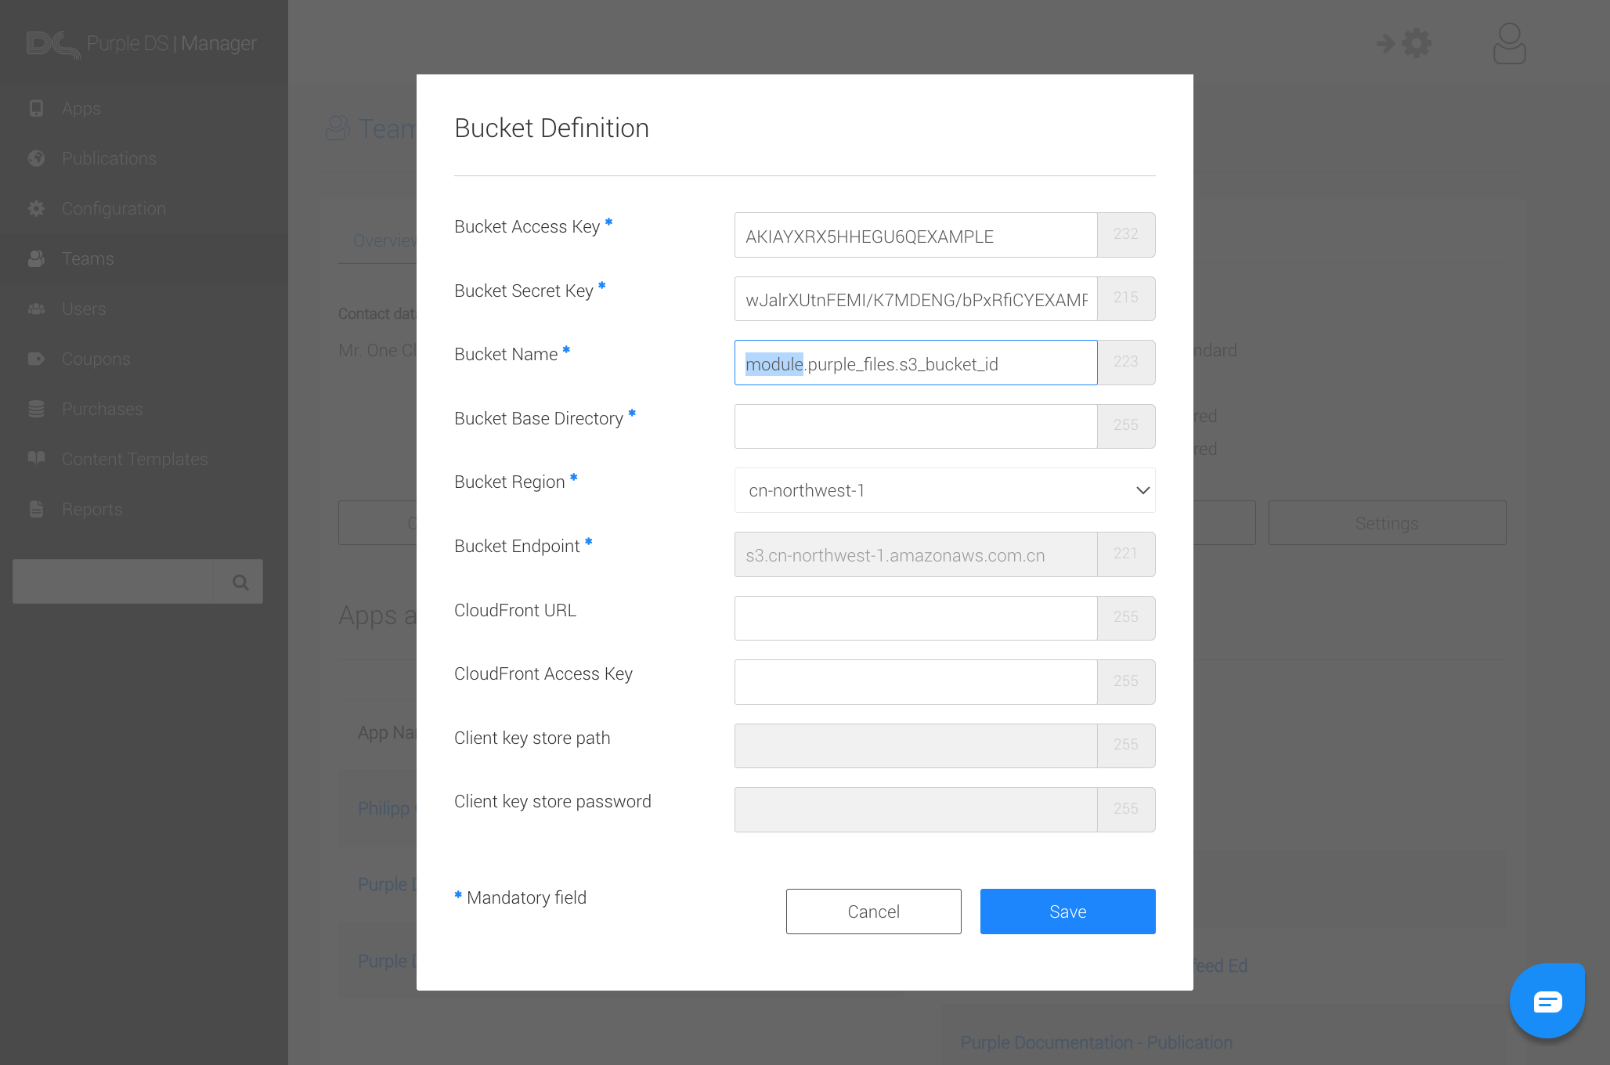Click the CloudFront Access Key field
Viewport: 1610px width, 1065px height.
tap(915, 682)
